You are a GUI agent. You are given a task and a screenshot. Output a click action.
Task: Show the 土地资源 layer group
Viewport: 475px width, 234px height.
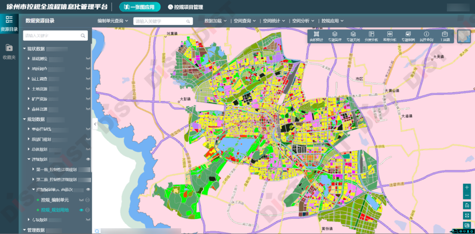[88, 89]
